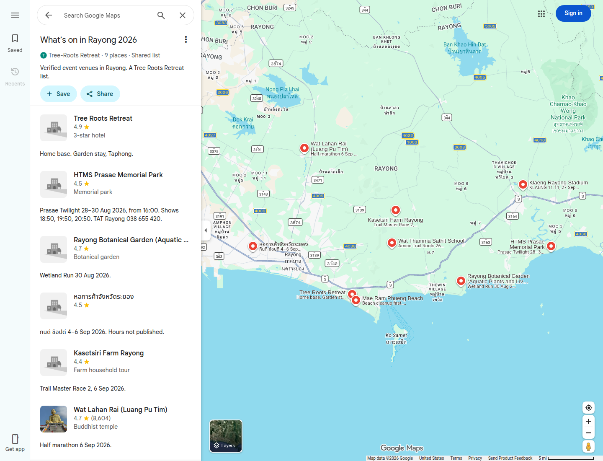Open the hamburger main menu

click(15, 15)
